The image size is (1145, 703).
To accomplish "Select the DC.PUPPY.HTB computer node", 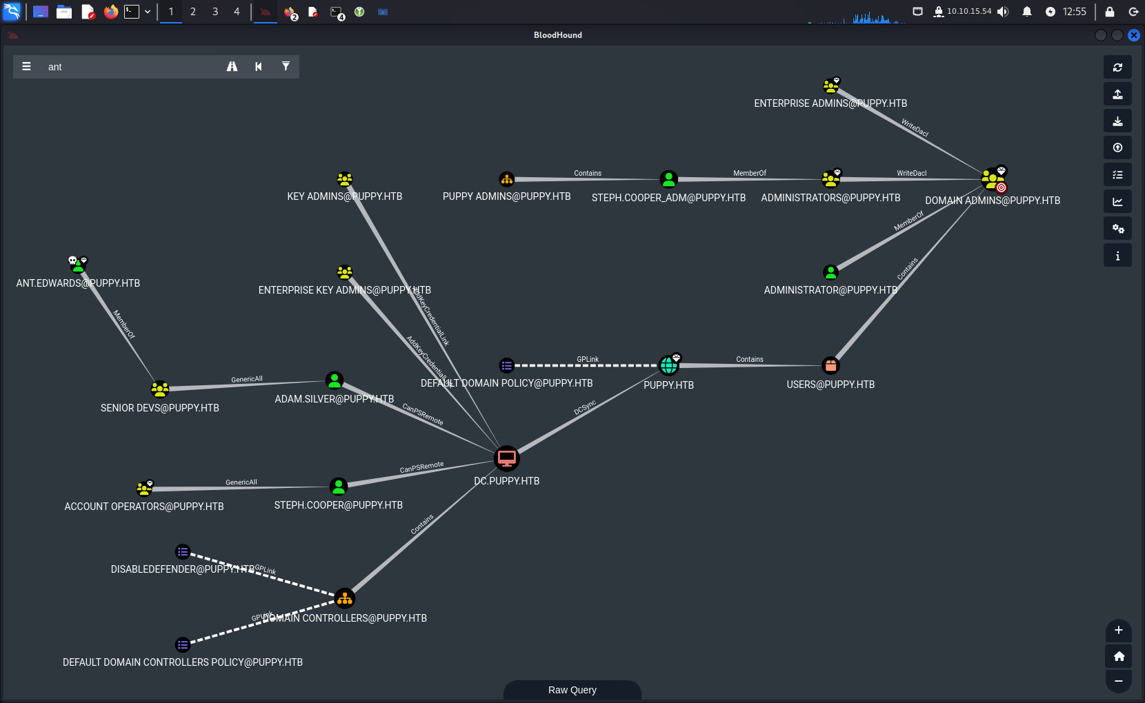I will coord(507,458).
